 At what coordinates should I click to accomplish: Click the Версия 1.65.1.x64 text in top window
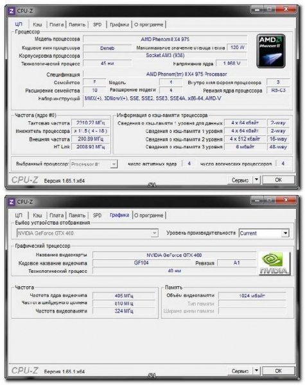64,181
